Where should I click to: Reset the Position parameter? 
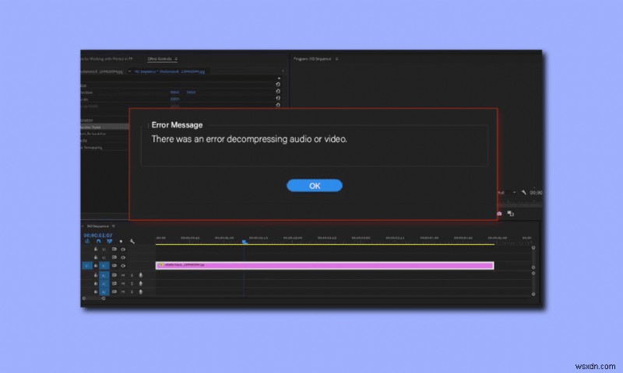tap(278, 91)
